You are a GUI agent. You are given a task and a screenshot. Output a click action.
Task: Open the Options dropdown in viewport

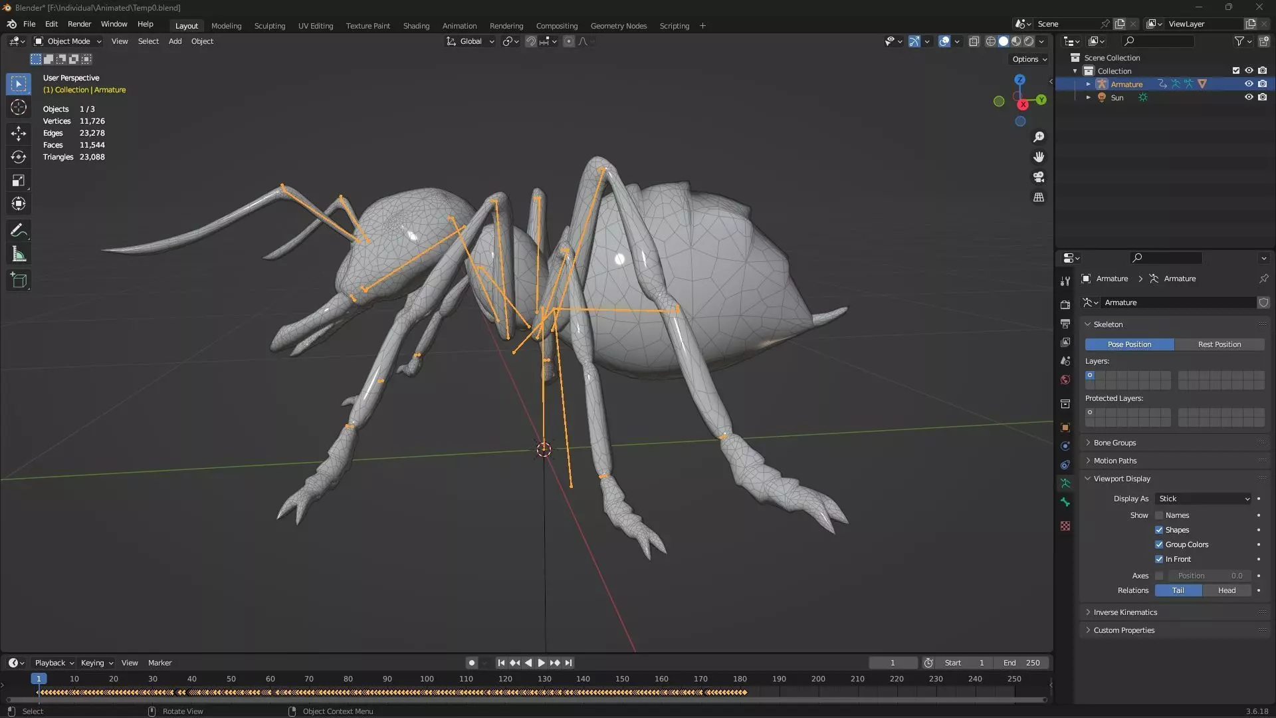[1029, 59]
